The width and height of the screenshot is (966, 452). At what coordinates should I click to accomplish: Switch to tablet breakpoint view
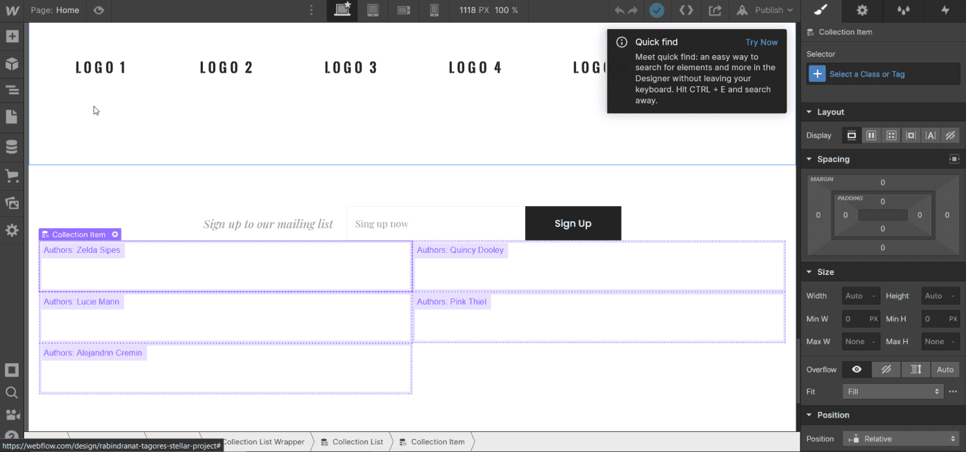point(373,10)
